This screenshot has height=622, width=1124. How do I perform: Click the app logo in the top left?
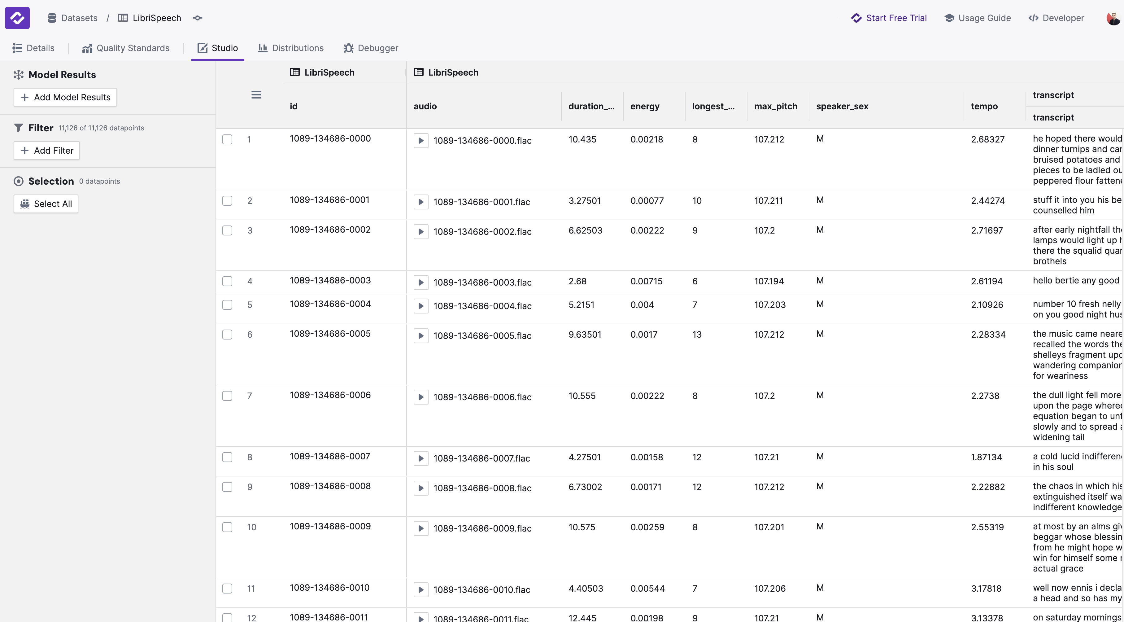click(17, 18)
